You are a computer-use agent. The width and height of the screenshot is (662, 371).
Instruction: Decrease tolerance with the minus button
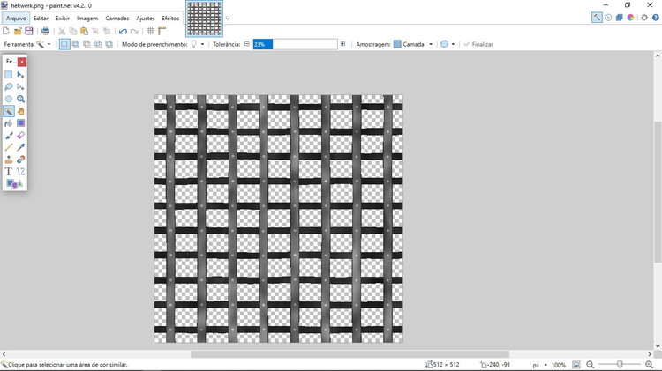pyautogui.click(x=247, y=44)
